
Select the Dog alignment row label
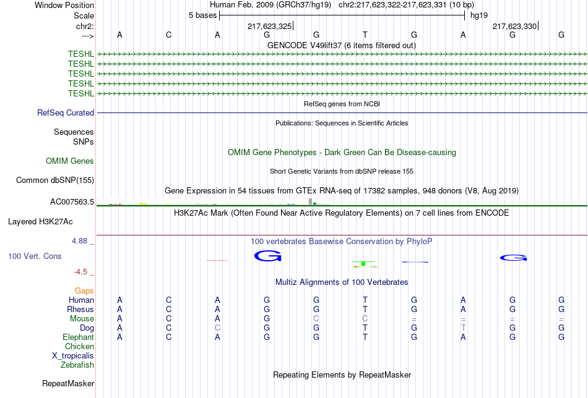87,328
